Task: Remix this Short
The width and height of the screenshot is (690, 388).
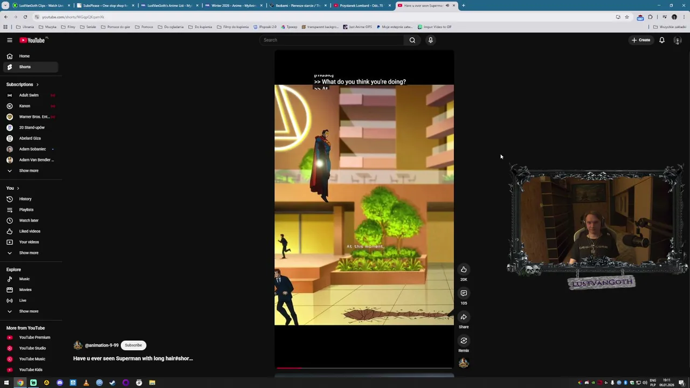Action: coord(464,341)
